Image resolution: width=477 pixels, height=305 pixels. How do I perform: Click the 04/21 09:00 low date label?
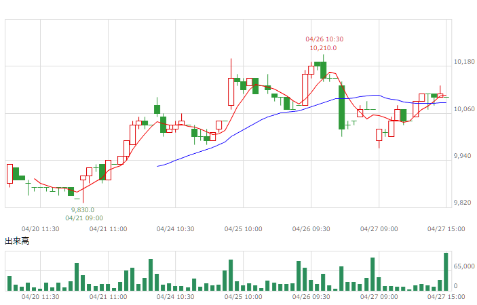pos(84,218)
